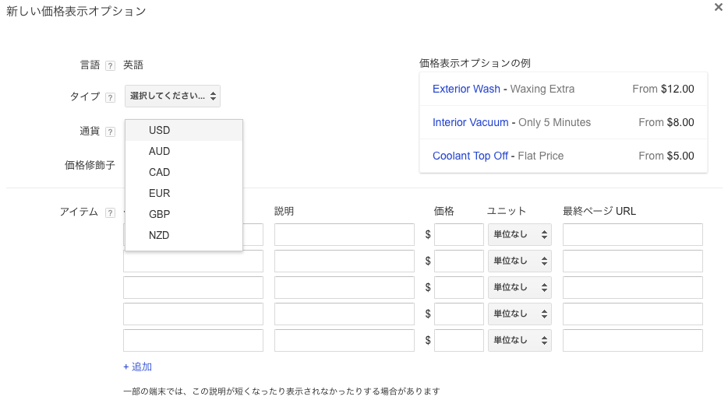
Task: Open help icon next to タイプ
Action: pos(110,97)
